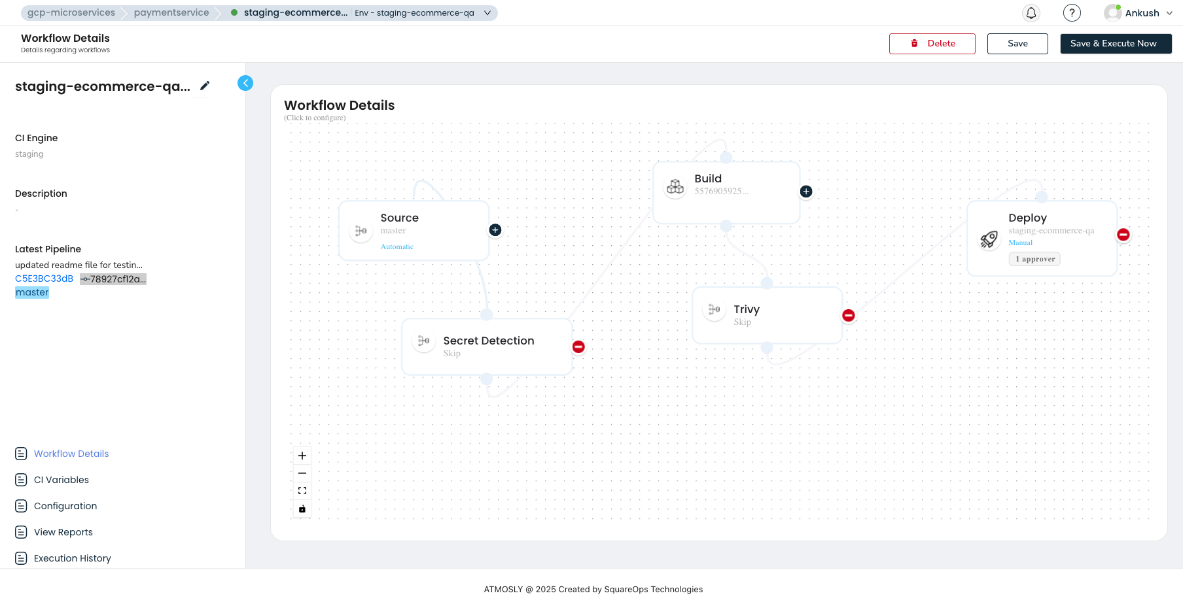Remove the Trivy step via the red minus
Screen dimensions: 1183x604
point(849,315)
